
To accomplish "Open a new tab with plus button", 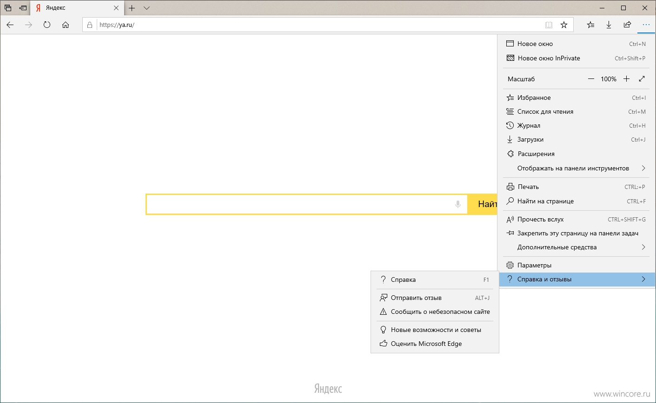I will pos(132,8).
